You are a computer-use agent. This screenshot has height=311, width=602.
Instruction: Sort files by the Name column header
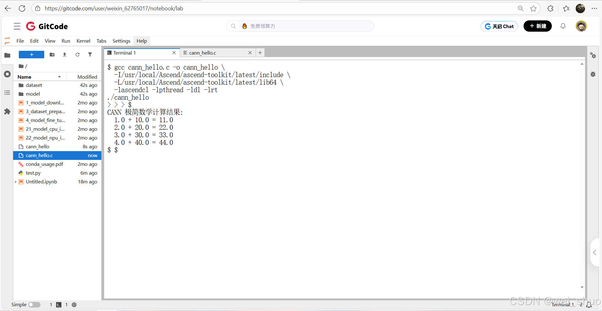point(40,77)
